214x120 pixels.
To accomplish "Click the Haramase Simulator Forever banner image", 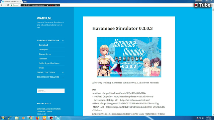I will (129, 57).
